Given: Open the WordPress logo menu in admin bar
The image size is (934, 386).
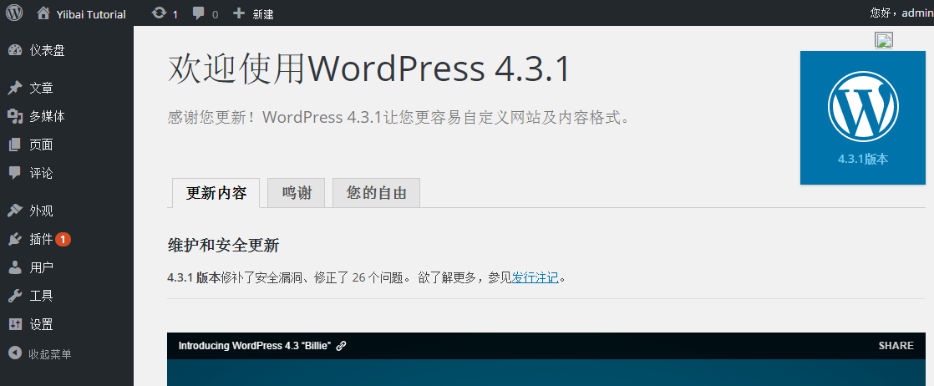Looking at the screenshot, I should click(x=14, y=13).
